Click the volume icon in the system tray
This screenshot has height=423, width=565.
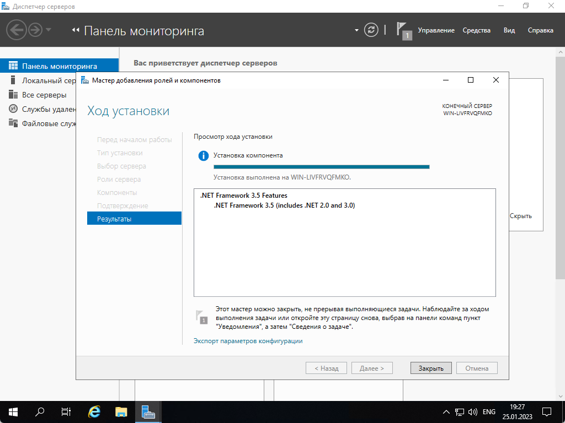point(472,412)
